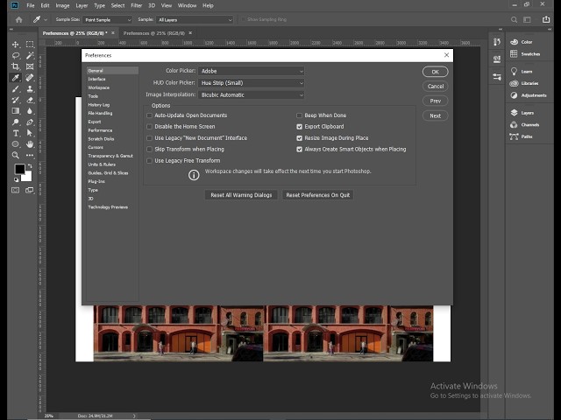Select the Healing Brush tool
Image resolution: width=561 pixels, height=420 pixels.
[30, 78]
